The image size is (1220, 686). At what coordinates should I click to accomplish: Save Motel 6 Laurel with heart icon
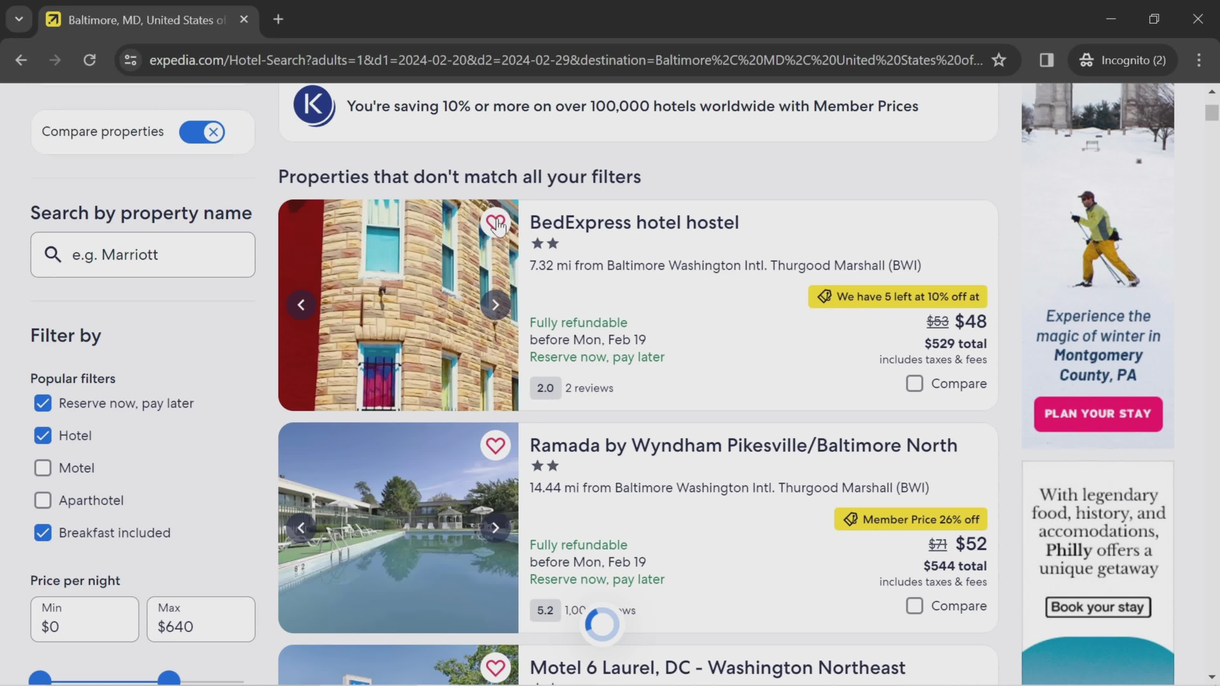coord(495,668)
